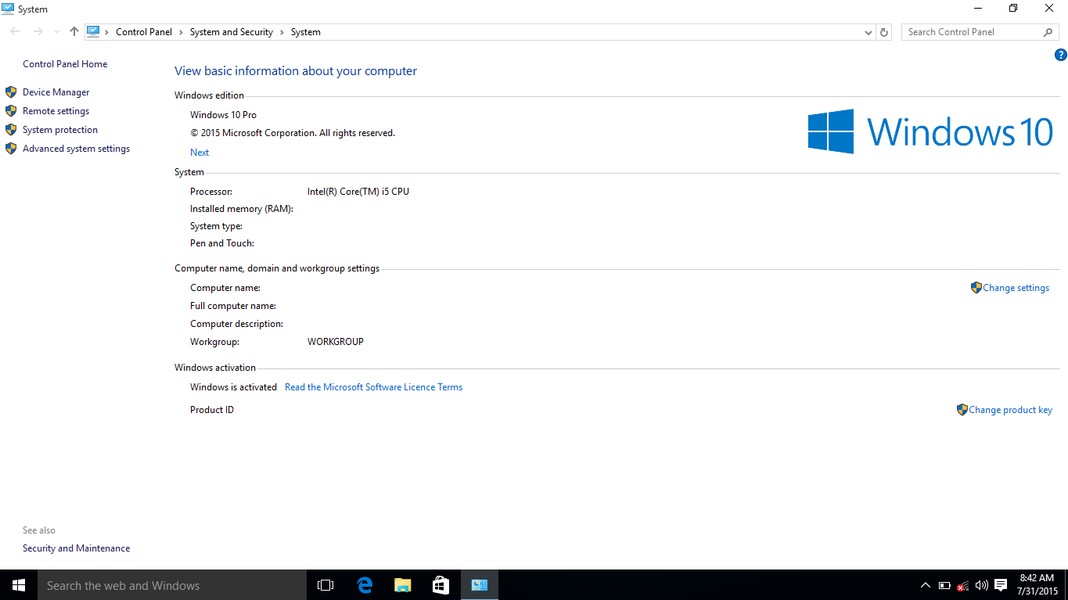This screenshot has width=1068, height=600.
Task: Click Change product key link
Action: [x=1010, y=410]
